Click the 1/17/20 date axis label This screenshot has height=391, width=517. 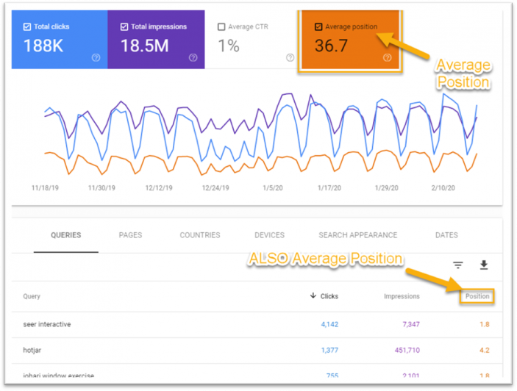point(329,187)
